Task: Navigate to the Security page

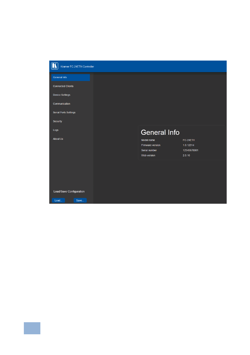Action: (57, 121)
